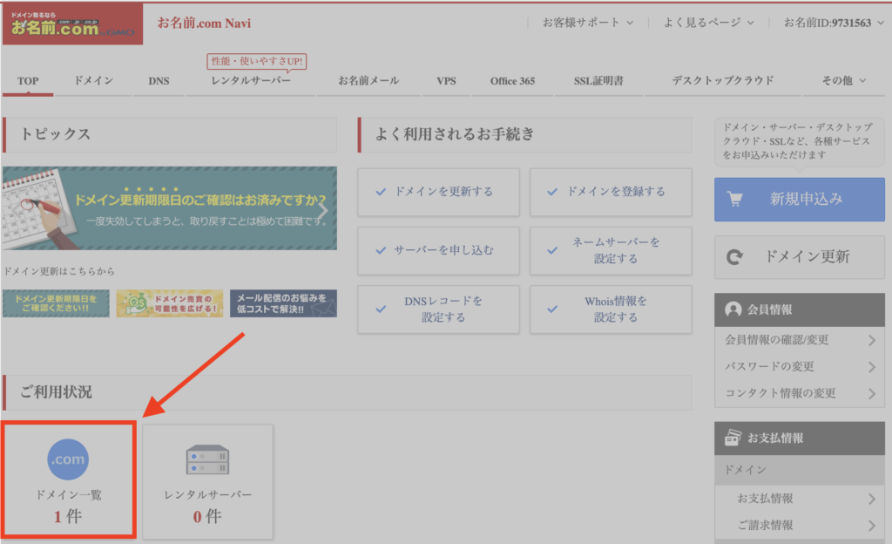Select the TOP tab
This screenshot has height=544, width=892.
pos(28,81)
